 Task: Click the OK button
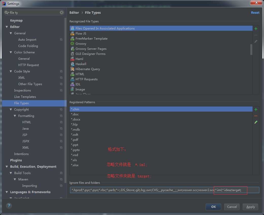click(213, 207)
